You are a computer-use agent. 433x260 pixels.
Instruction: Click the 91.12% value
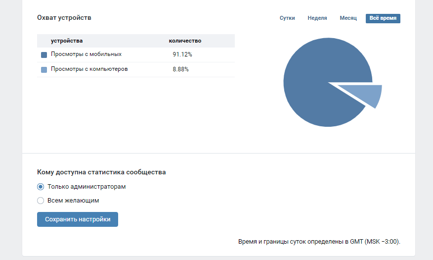[182, 54]
